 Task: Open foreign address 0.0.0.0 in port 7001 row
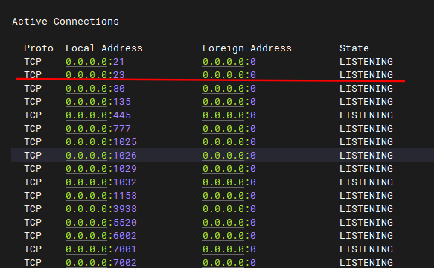pos(223,249)
